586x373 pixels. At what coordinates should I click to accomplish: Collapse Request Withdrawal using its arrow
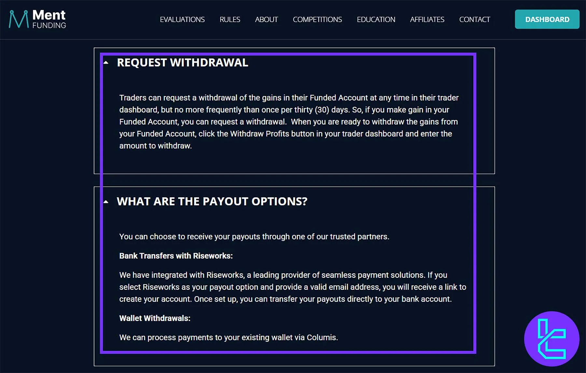click(x=106, y=62)
